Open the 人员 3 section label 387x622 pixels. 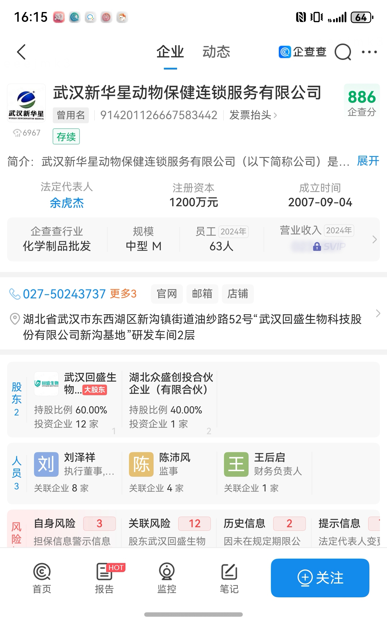(x=17, y=473)
